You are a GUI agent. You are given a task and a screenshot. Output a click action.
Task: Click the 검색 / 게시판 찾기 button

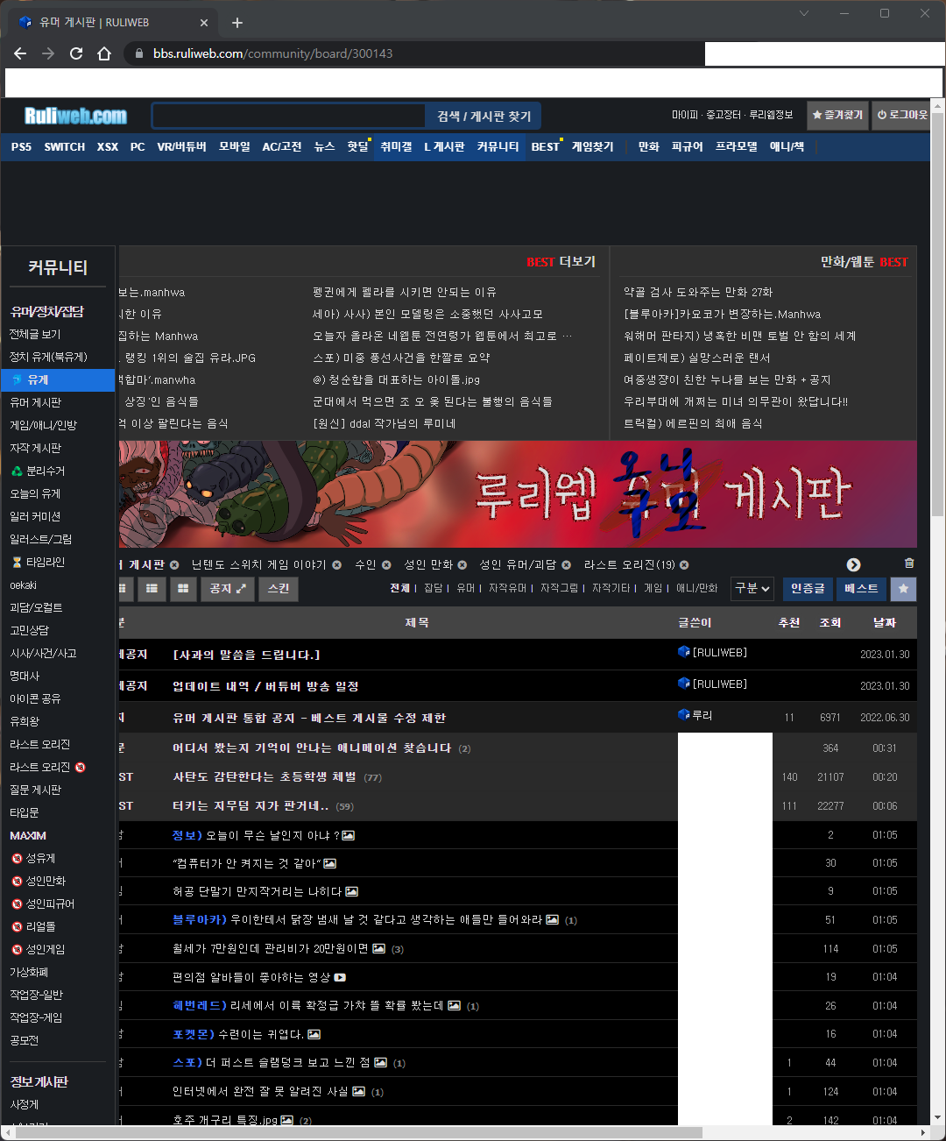(x=483, y=115)
